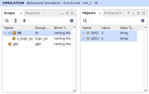Float the Scope panel window
This screenshot has height=94, width=149.
[x=72, y=13]
